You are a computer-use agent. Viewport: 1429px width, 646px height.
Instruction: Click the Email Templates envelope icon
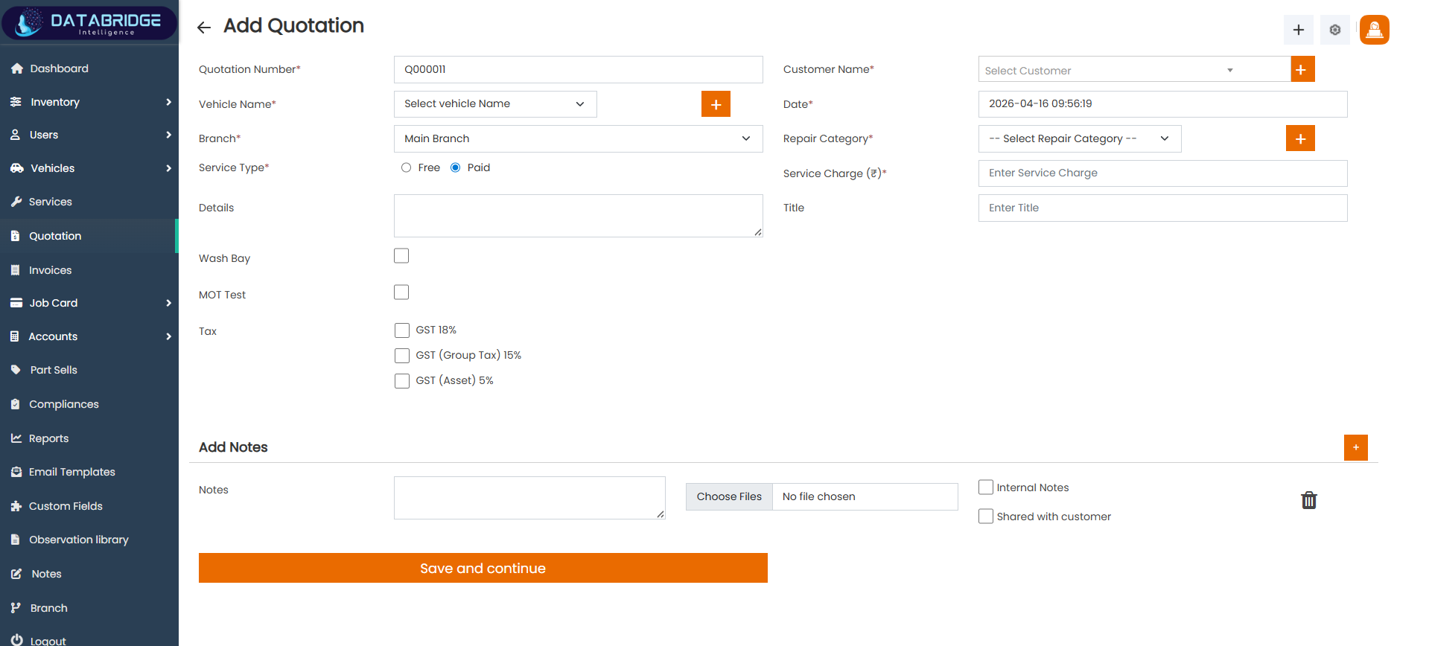[16, 472]
